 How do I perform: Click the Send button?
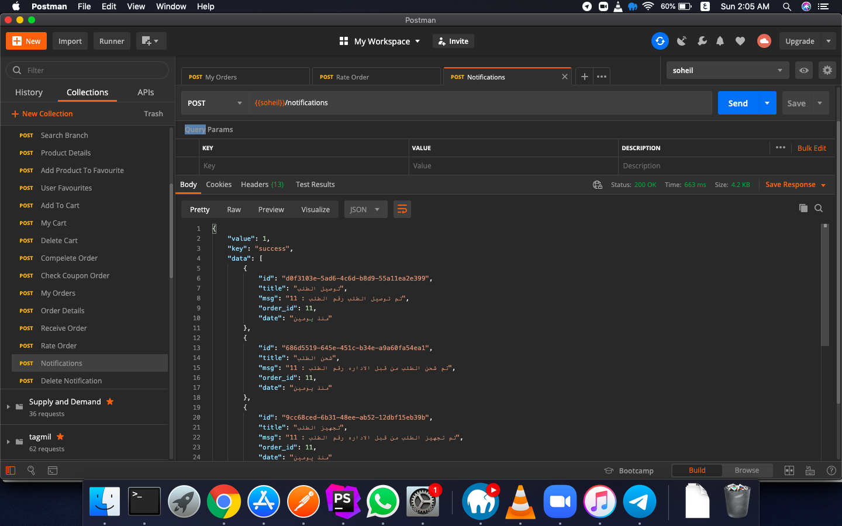pos(738,103)
